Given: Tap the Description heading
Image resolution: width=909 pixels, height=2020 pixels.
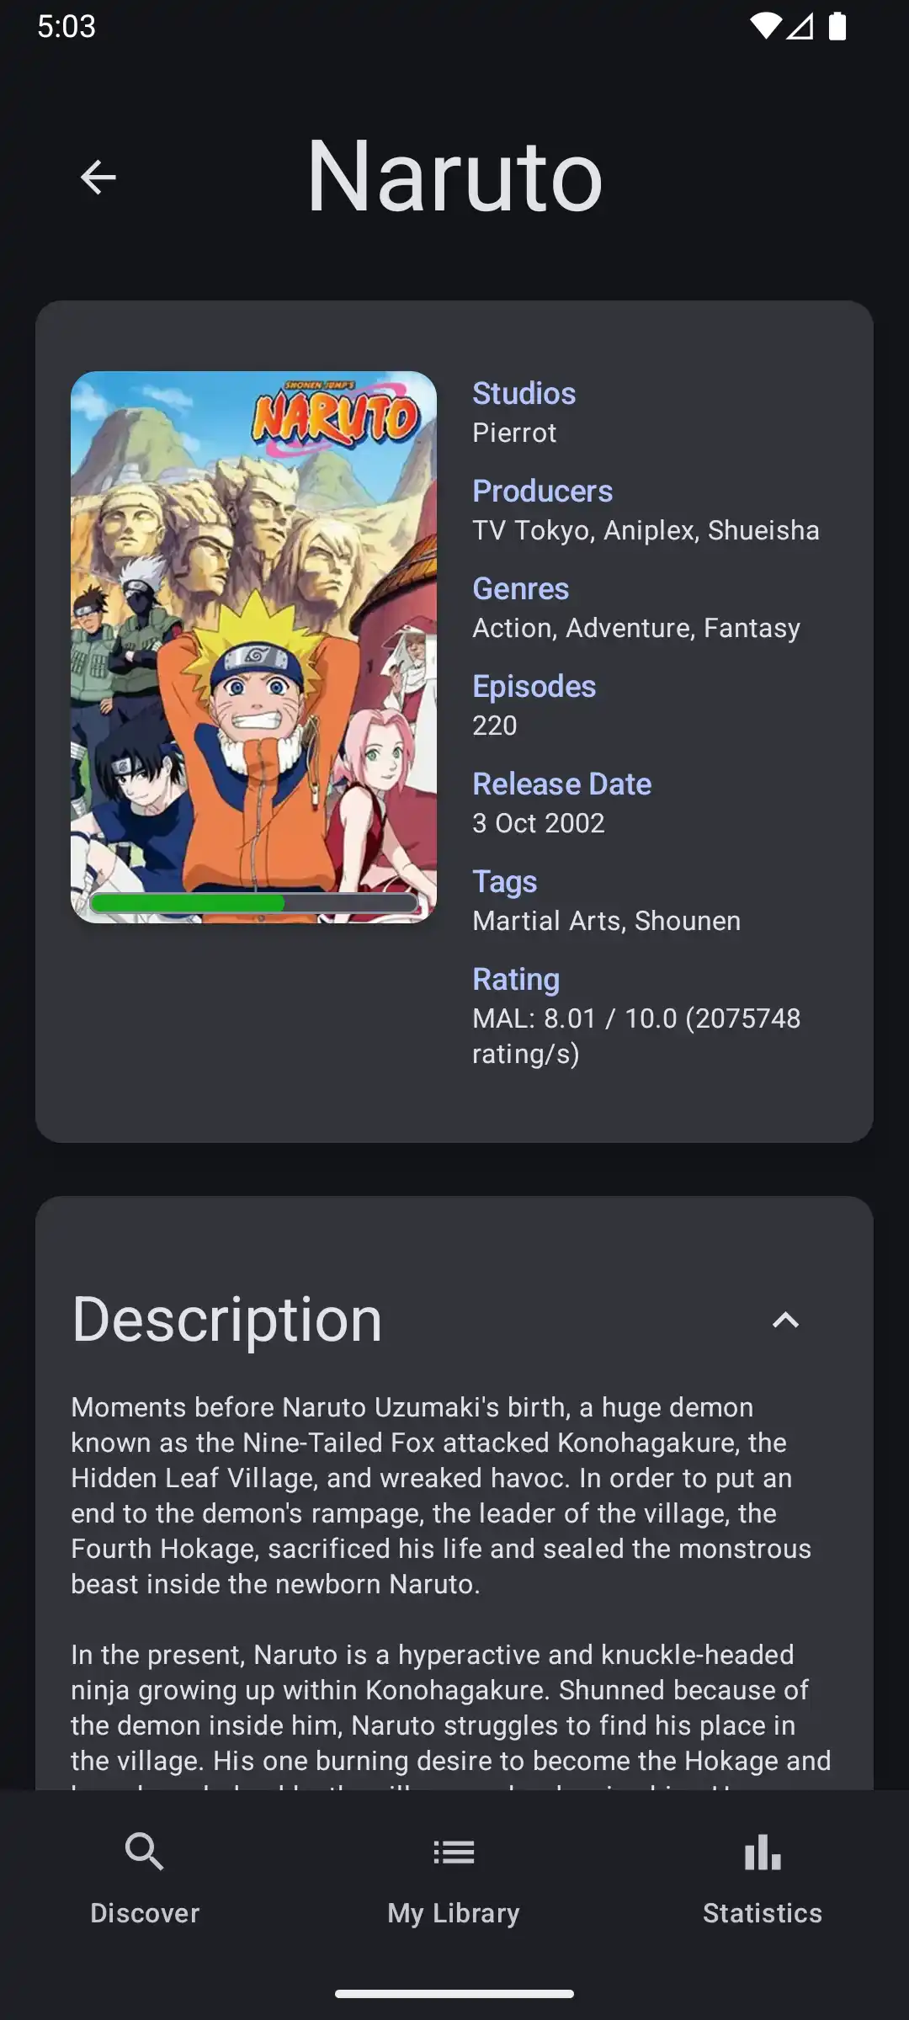Looking at the screenshot, I should pos(227,1320).
